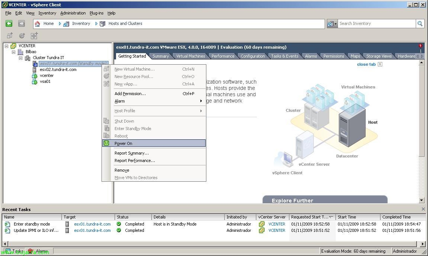This screenshot has height=256, width=428.
Task: Collapse the Cluster Tundra IT node
Action: [21, 58]
